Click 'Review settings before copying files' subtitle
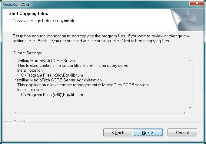This screenshot has width=206, height=144. (x=45, y=21)
